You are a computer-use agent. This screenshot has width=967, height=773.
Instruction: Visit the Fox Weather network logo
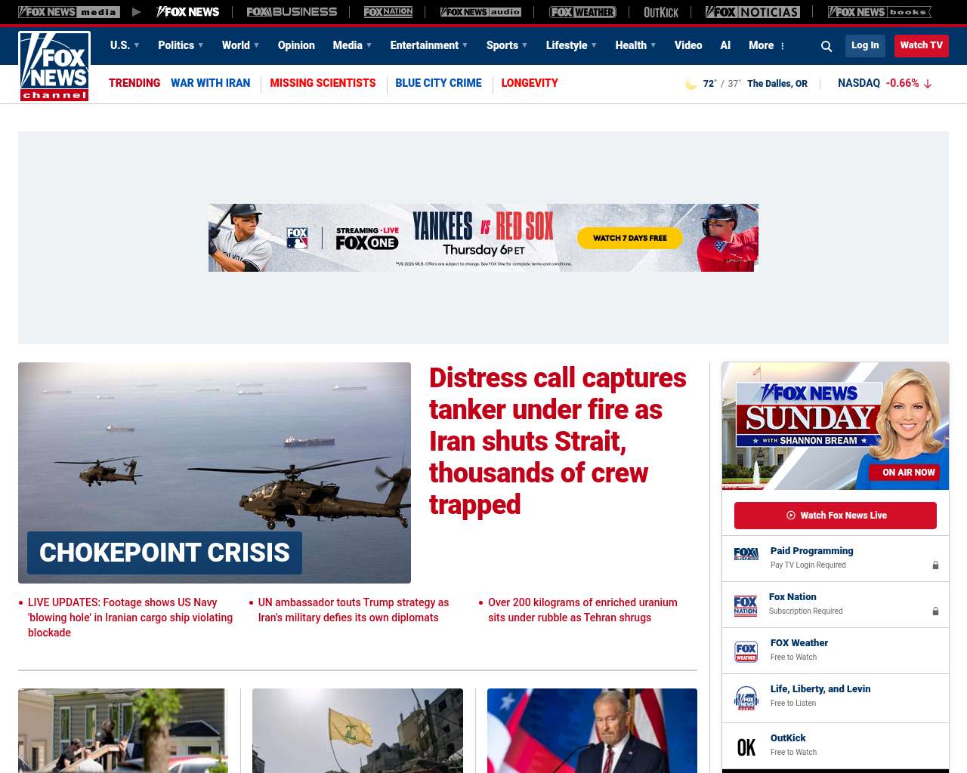[x=582, y=12]
